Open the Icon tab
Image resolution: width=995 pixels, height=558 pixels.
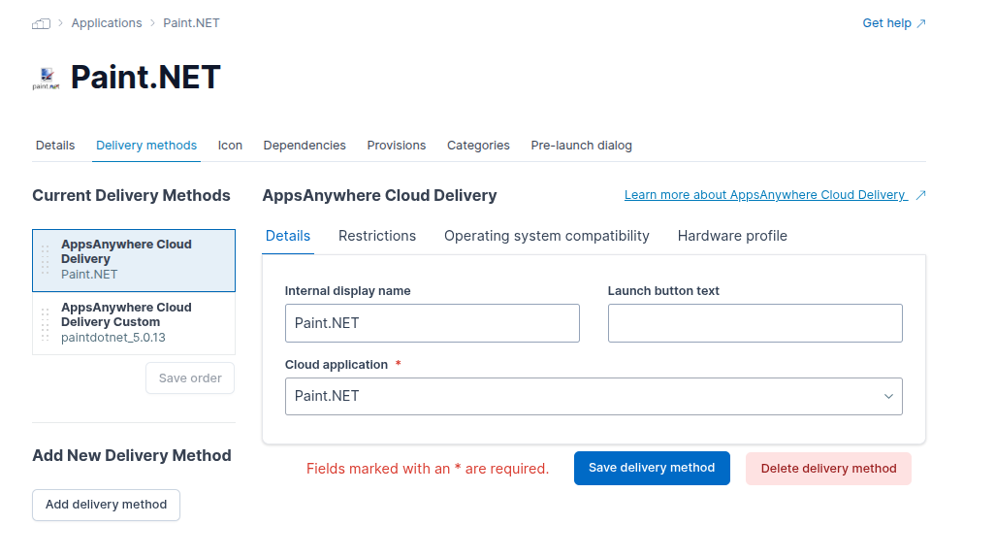click(231, 146)
